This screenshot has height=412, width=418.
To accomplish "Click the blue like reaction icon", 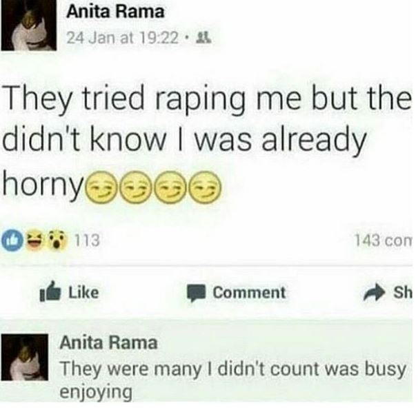I will (12, 240).
